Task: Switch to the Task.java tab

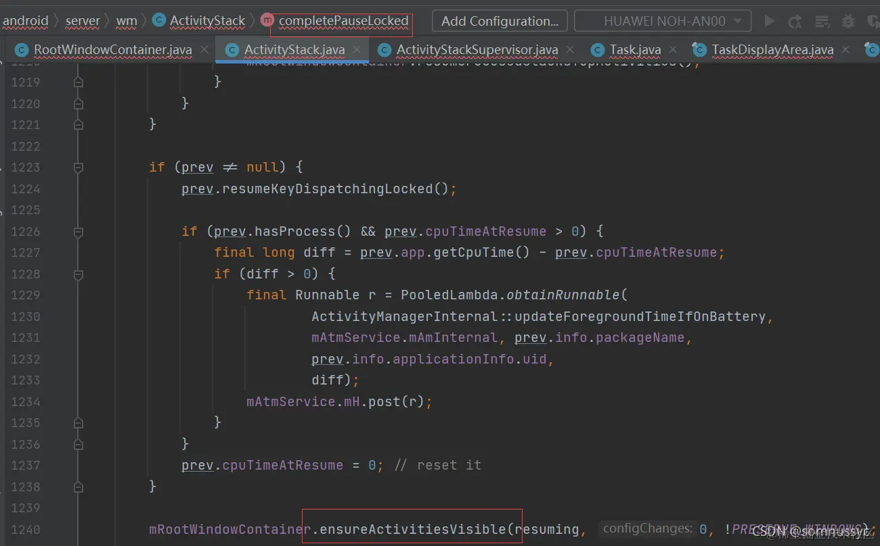Action: [x=635, y=50]
